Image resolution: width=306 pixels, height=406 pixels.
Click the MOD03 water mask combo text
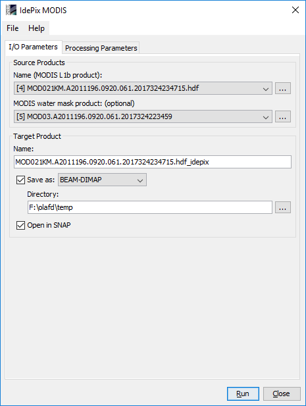tap(94, 116)
